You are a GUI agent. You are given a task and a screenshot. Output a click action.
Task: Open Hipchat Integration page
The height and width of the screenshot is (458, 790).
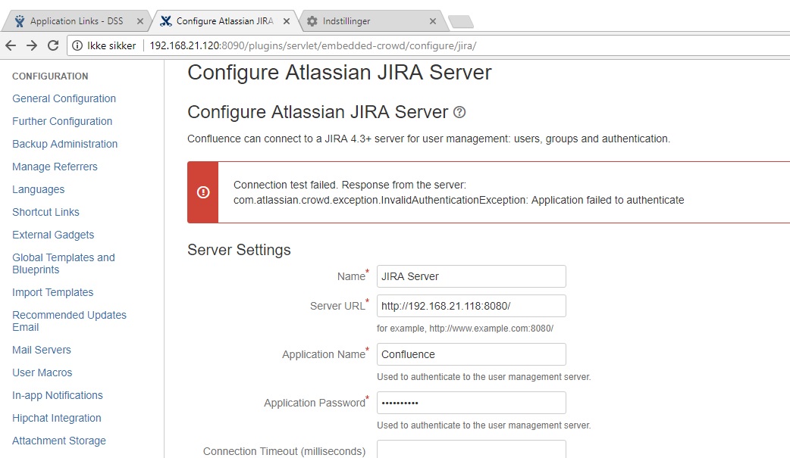[x=57, y=418]
